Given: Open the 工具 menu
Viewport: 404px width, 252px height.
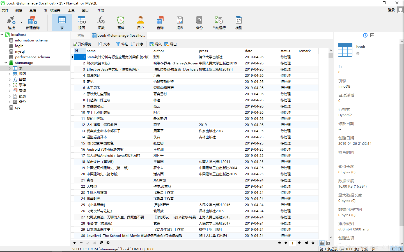Looking at the screenshot, I should click(x=71, y=10).
